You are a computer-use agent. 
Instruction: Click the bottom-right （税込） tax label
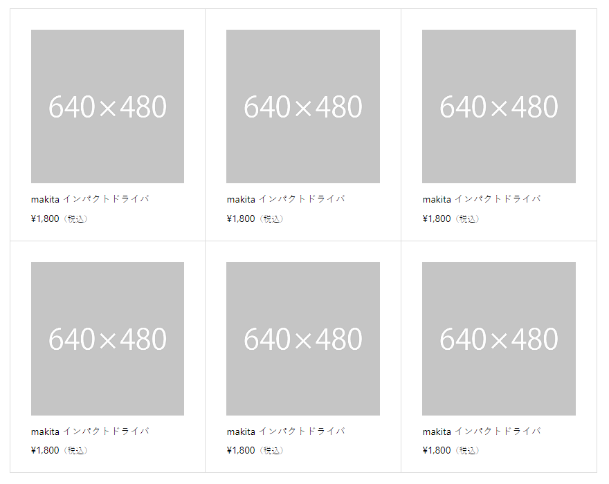[x=467, y=450]
